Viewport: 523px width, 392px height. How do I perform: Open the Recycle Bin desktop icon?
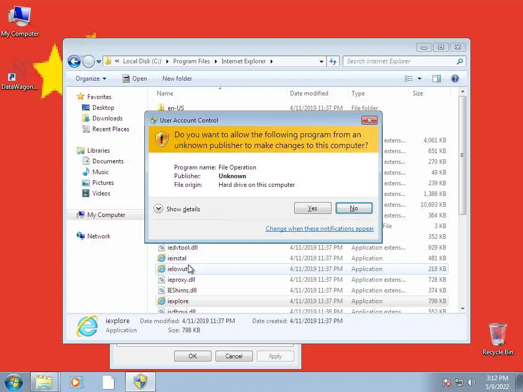tap(497, 339)
